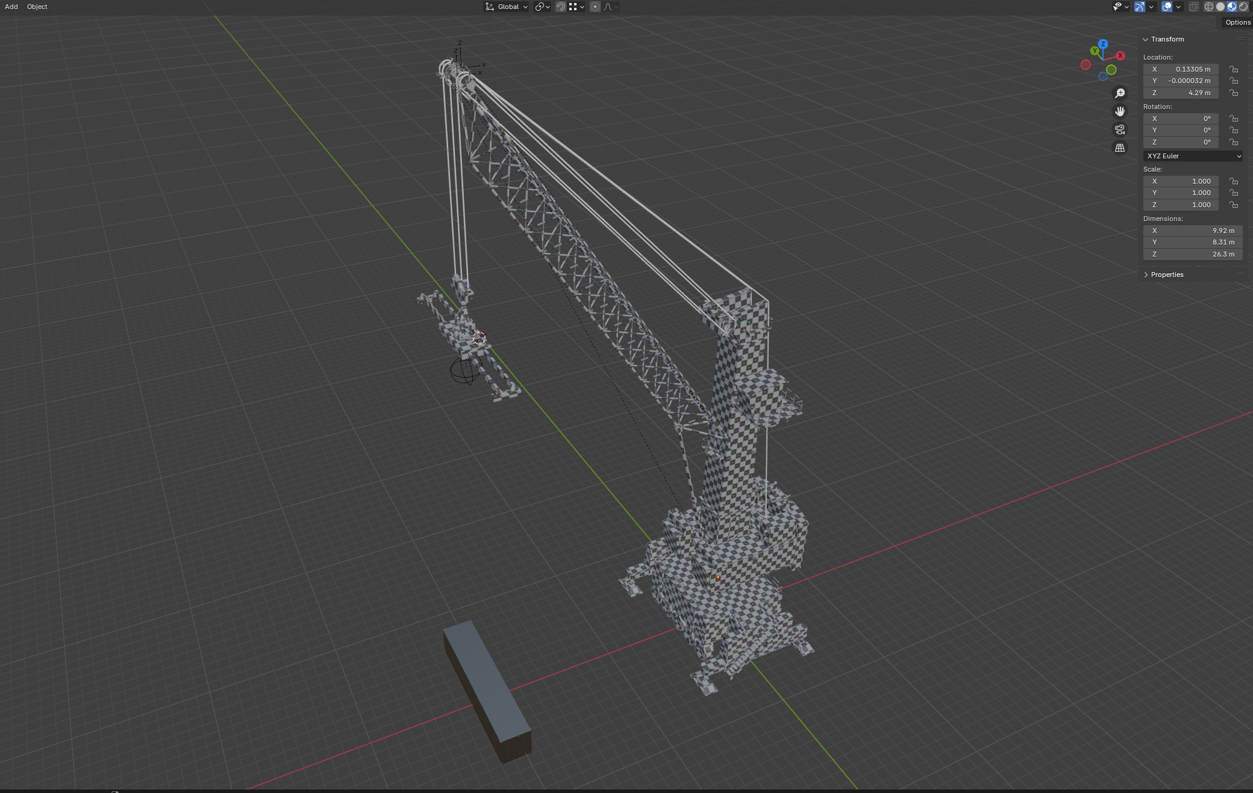This screenshot has height=793, width=1253.
Task: Click Location X value 0.13305 m
Action: click(x=1181, y=69)
